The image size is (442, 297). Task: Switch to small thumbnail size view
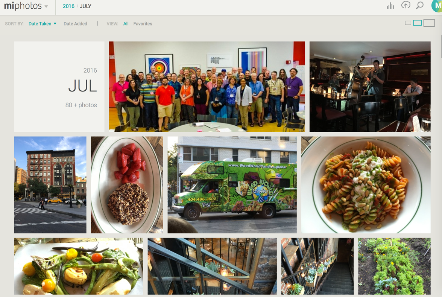[x=408, y=23]
